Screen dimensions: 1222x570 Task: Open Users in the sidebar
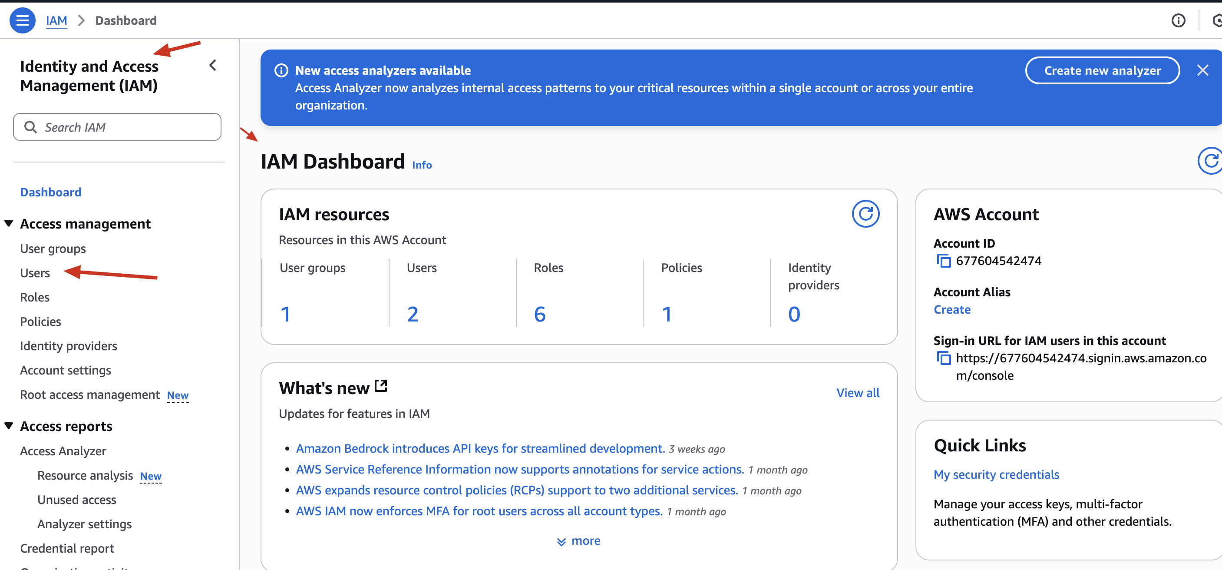[35, 273]
